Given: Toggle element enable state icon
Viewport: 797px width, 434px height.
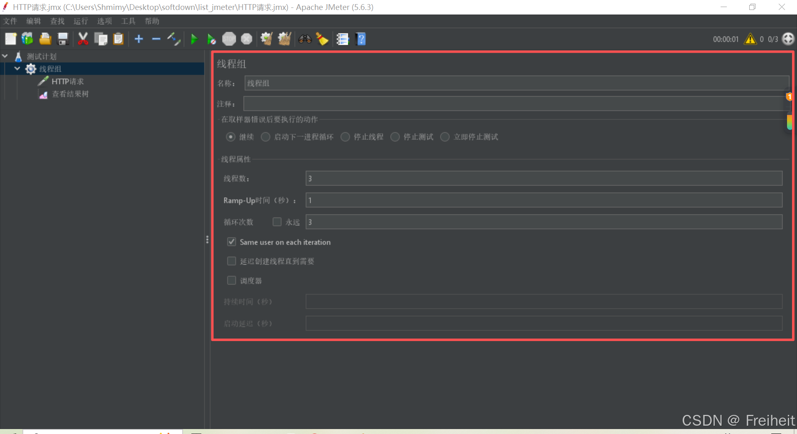Looking at the screenshot, I should [174, 39].
